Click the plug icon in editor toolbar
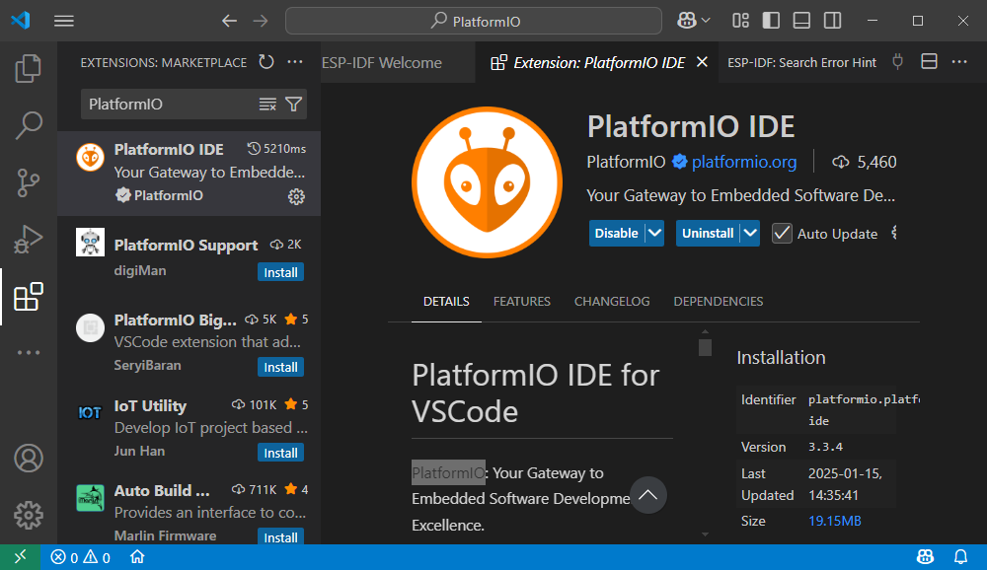Screen dimensions: 987x570 pyautogui.click(x=897, y=62)
